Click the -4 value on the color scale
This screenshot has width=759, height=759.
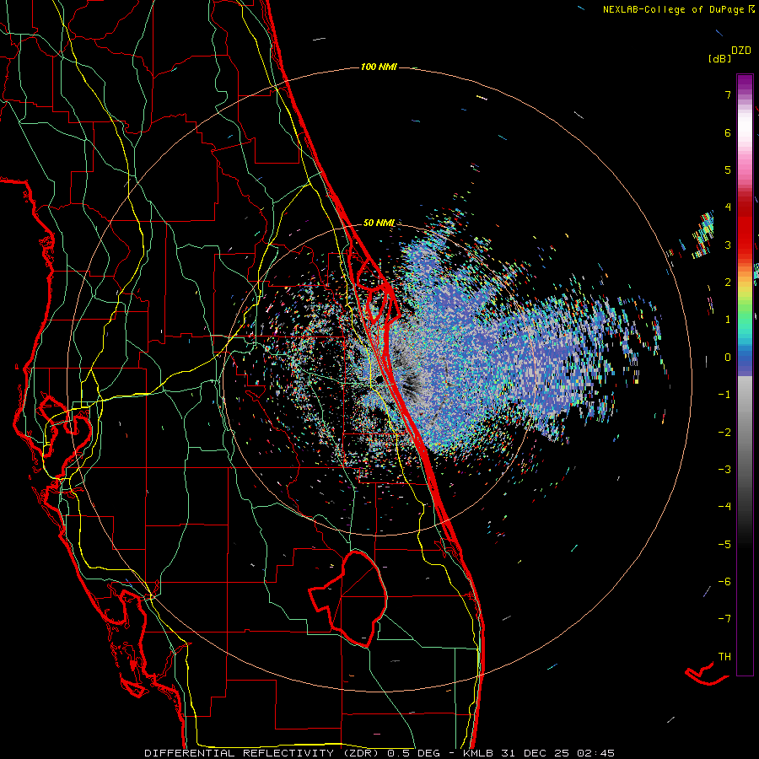tap(724, 507)
